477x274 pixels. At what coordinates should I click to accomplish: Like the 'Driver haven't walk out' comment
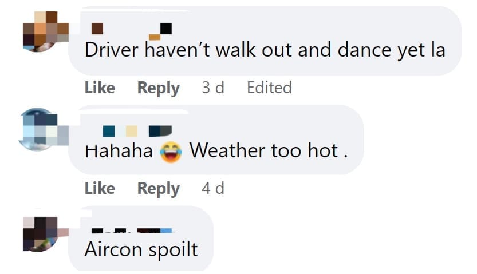pyautogui.click(x=100, y=88)
